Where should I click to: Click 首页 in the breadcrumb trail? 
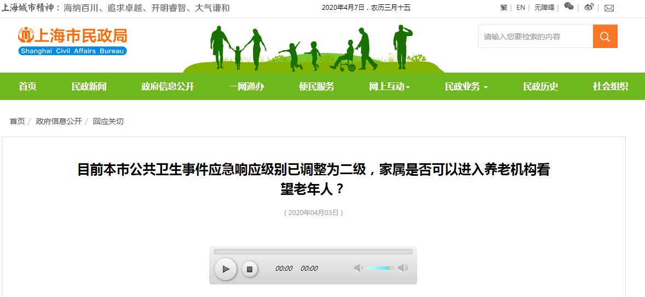[18, 121]
